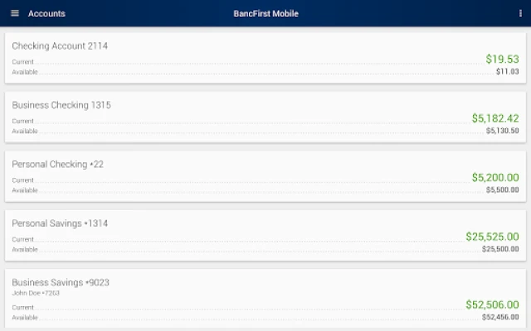Image resolution: width=531 pixels, height=331 pixels.
Task: Click the $5,200.00 current balance
Action: (495, 178)
